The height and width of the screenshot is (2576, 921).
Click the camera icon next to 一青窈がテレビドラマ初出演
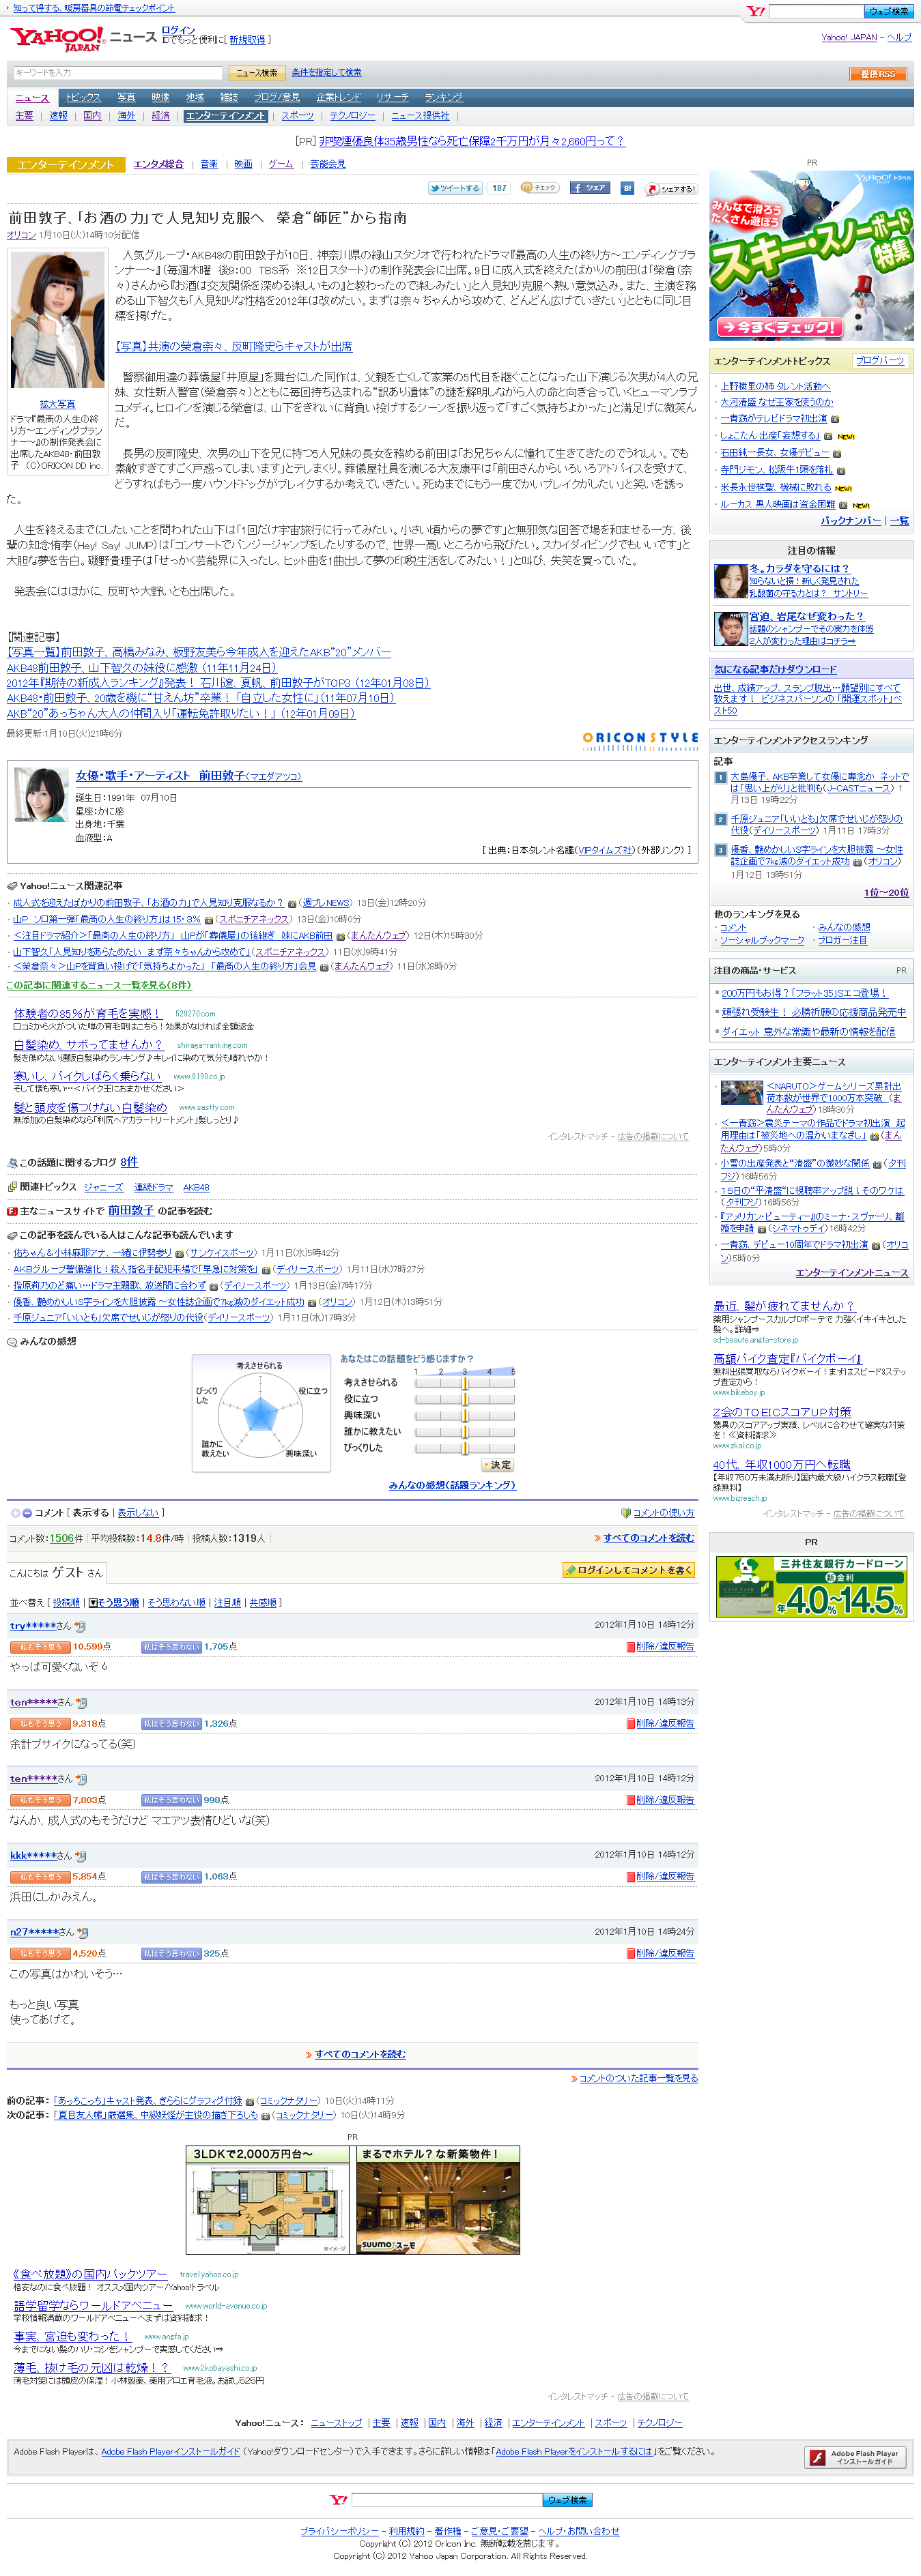coord(835,419)
